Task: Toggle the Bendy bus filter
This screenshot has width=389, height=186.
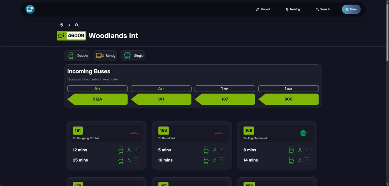Action: point(105,56)
